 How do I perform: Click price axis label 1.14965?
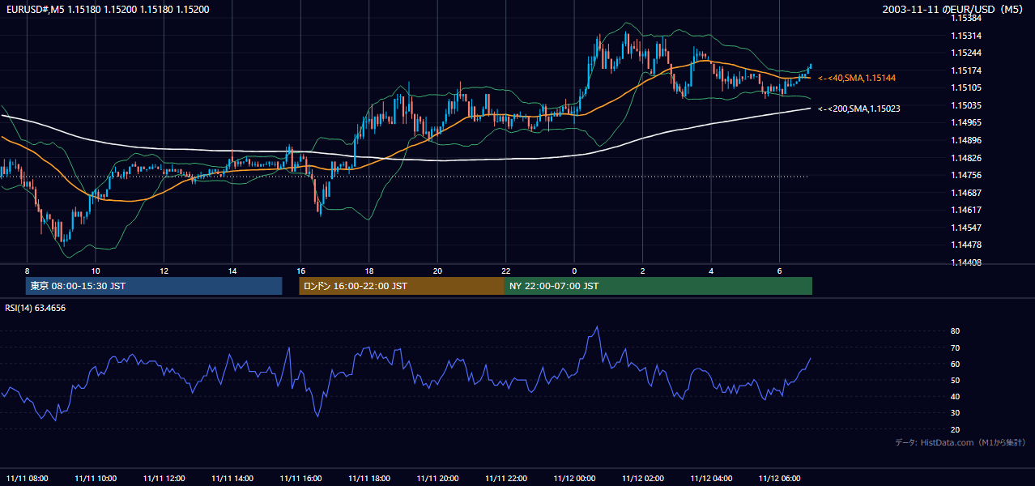coord(965,122)
